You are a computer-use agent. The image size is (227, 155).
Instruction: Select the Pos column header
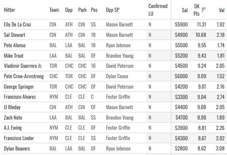[94, 10]
